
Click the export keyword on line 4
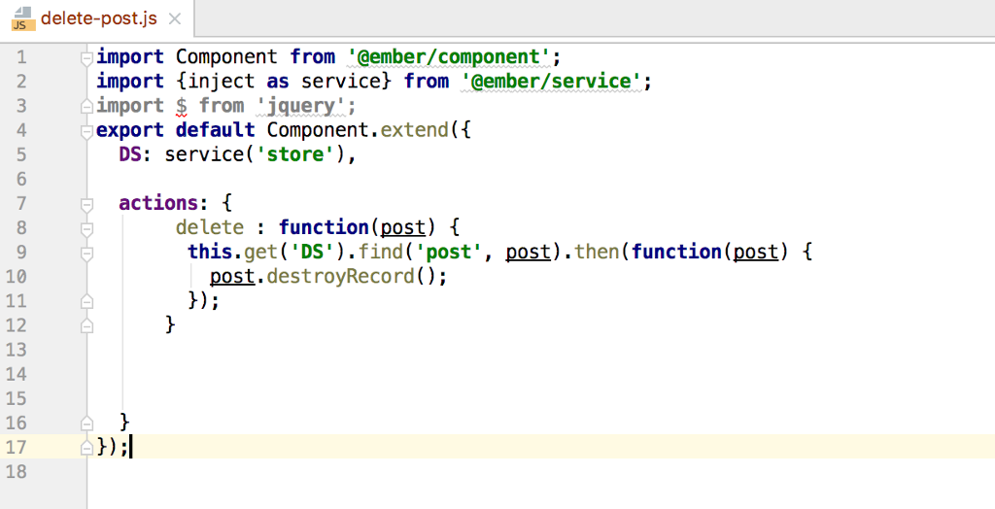(130, 130)
